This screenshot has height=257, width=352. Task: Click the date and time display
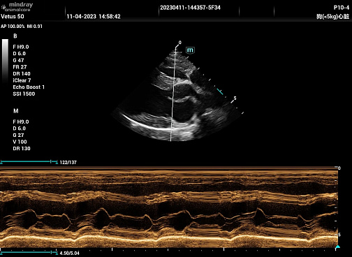click(94, 17)
